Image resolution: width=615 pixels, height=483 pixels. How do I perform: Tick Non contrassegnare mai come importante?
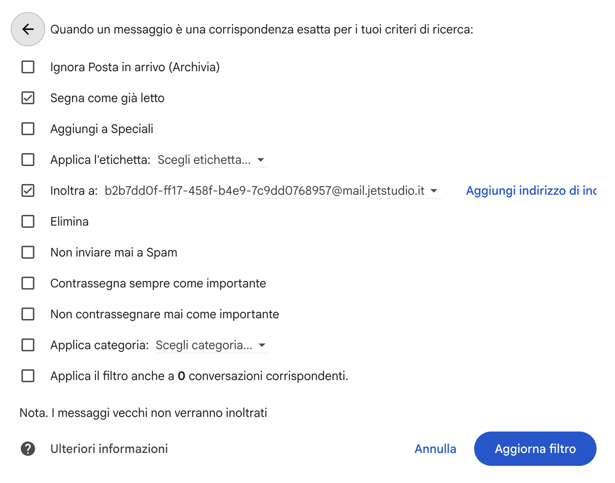[x=28, y=314]
